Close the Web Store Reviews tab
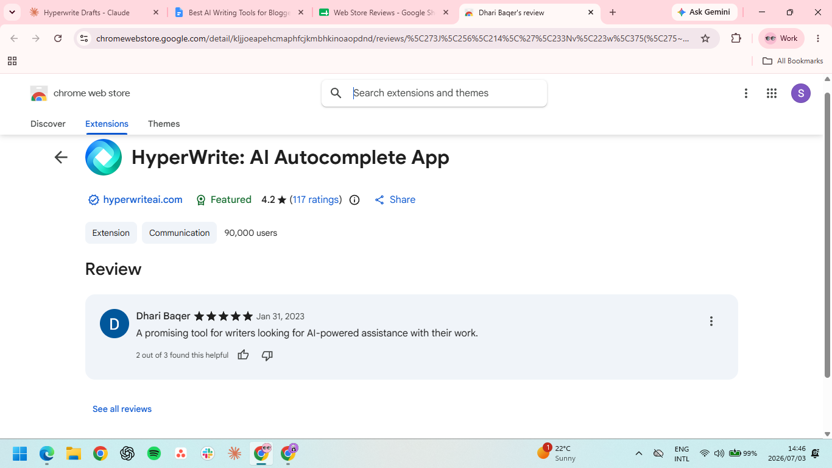Viewport: 832px width, 468px height. (x=446, y=12)
